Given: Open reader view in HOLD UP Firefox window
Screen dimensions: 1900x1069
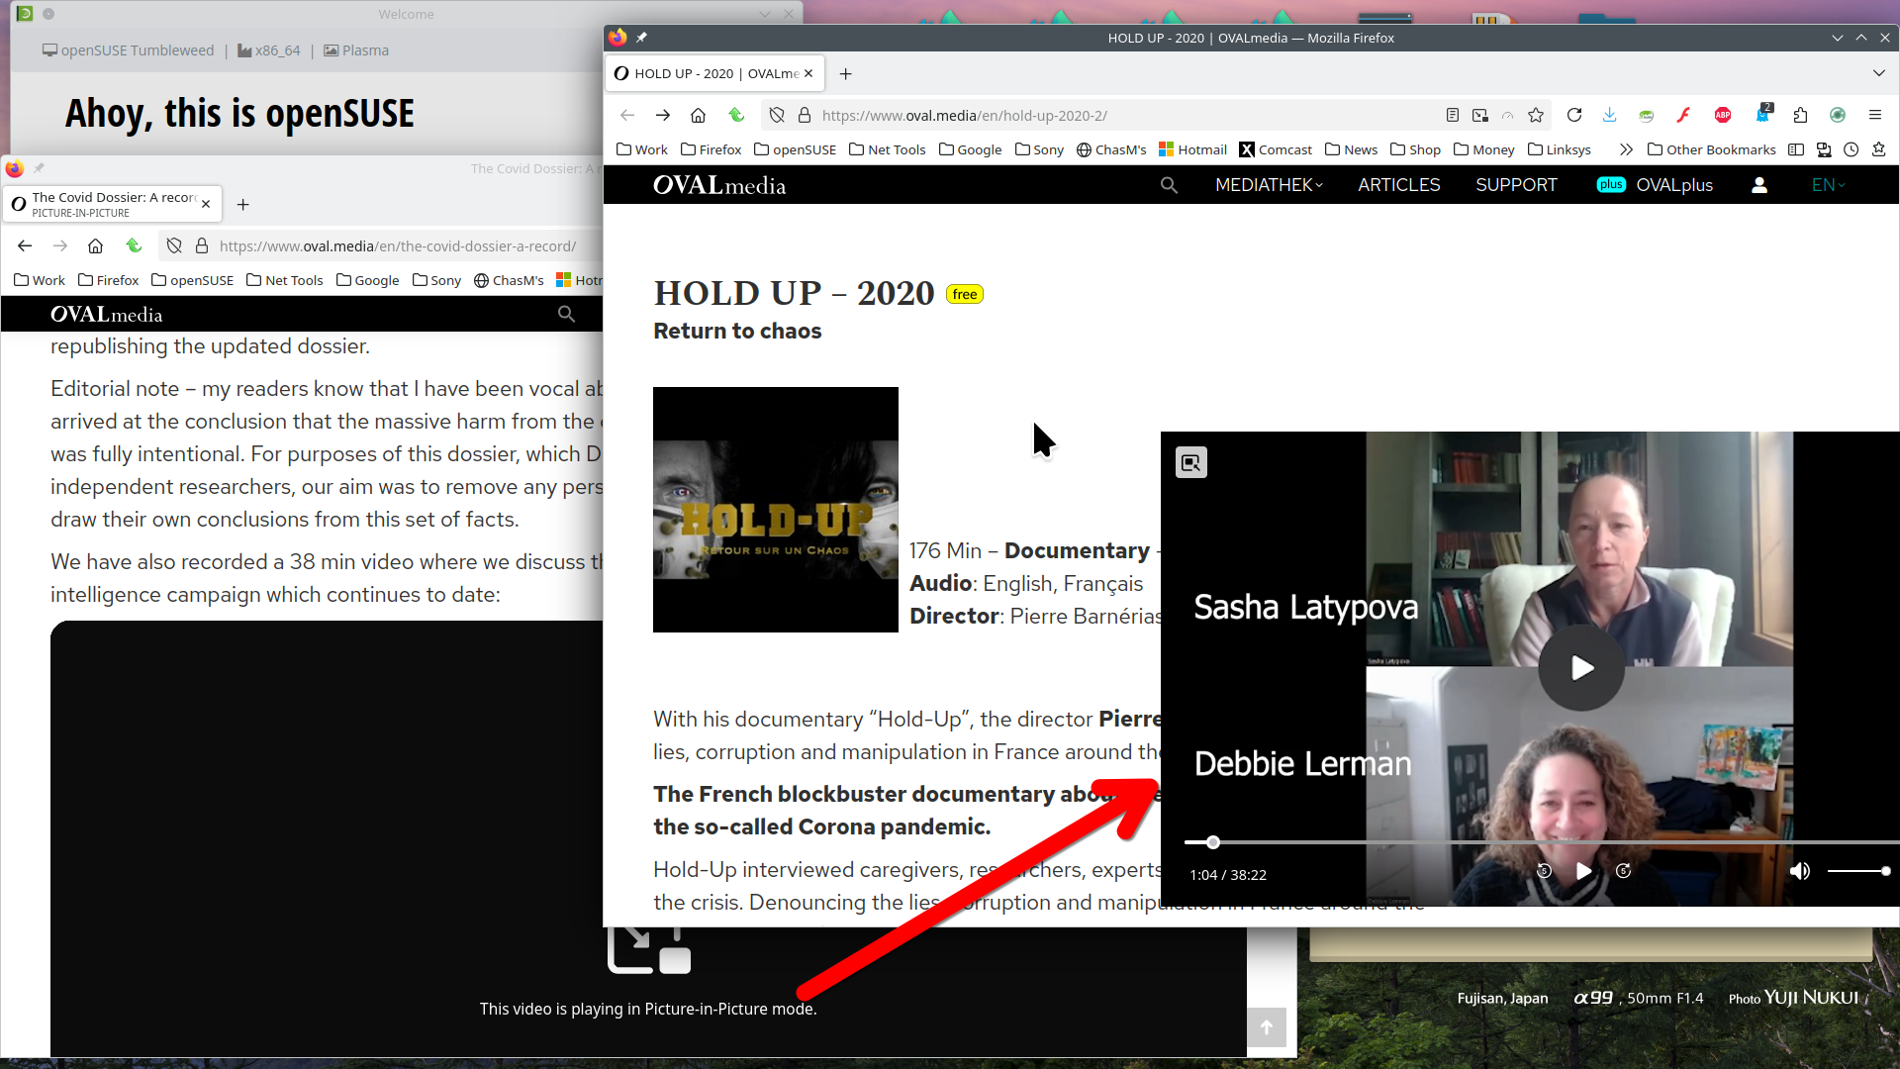Looking at the screenshot, I should pyautogui.click(x=1452, y=115).
